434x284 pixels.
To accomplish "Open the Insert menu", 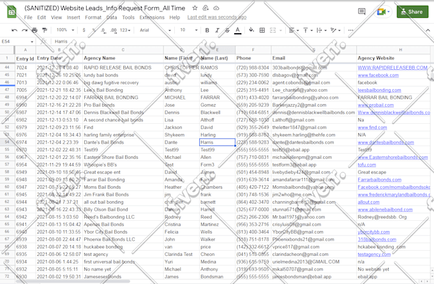I will [73, 17].
